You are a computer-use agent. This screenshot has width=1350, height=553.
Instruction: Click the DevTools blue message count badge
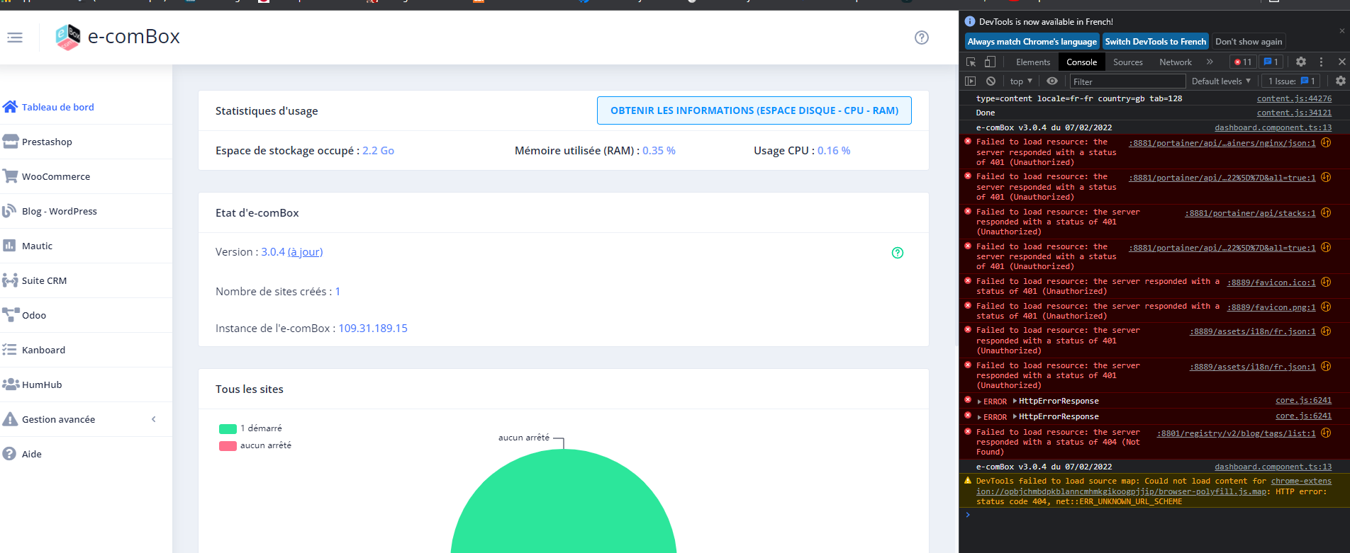tap(1271, 62)
